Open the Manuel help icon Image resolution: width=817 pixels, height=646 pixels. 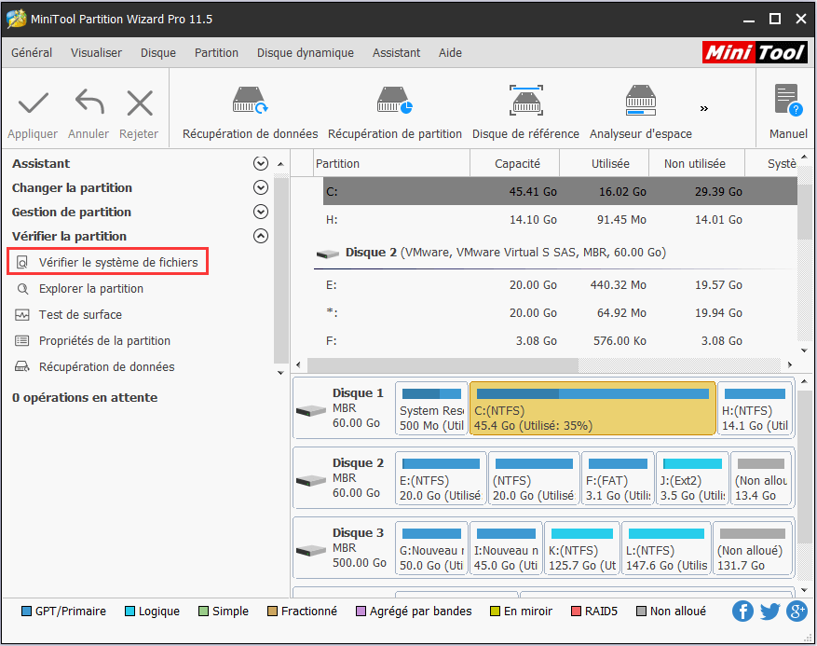tap(788, 100)
